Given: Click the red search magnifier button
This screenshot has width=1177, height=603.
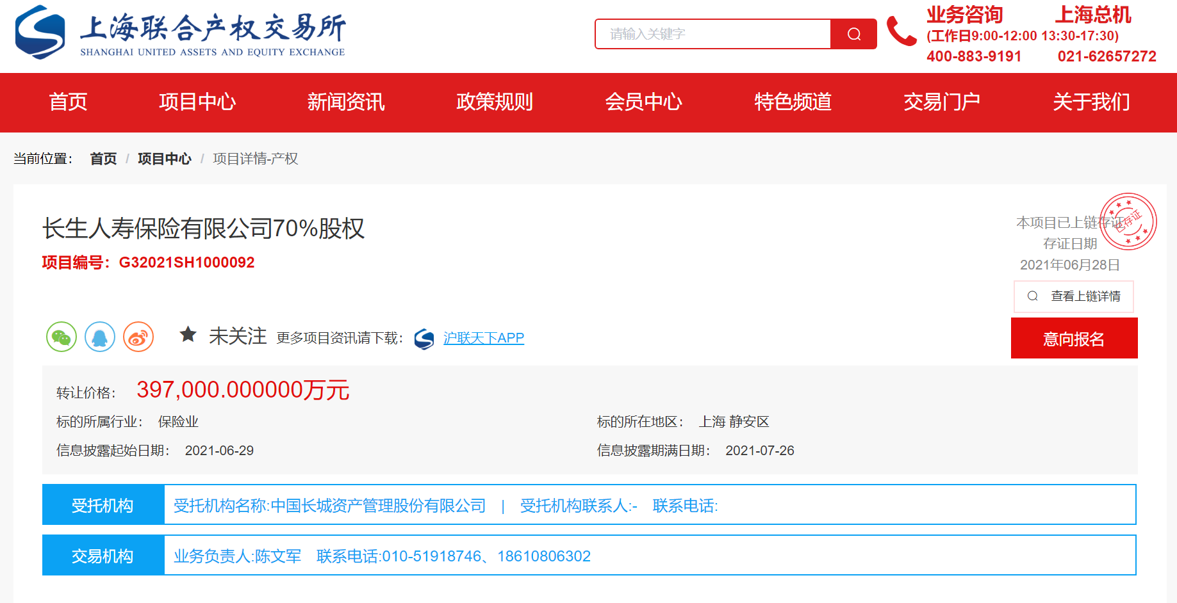Looking at the screenshot, I should tap(853, 34).
